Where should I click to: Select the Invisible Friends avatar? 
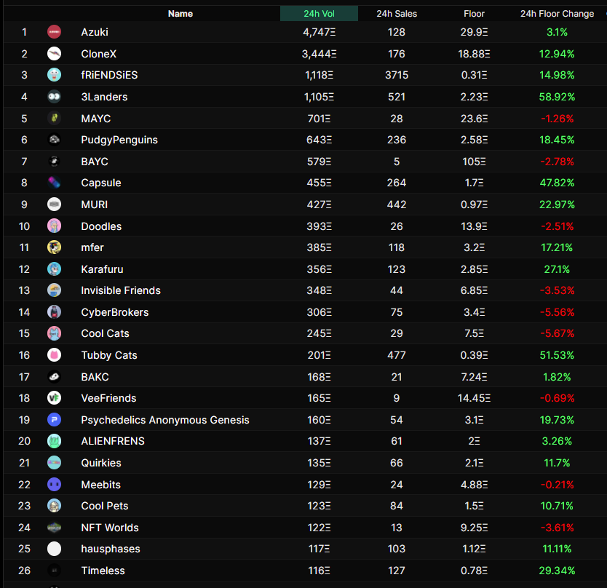pyautogui.click(x=54, y=290)
